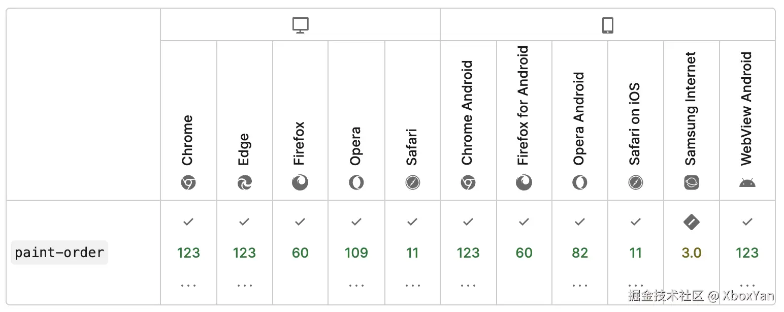Click the desktop platform monitor icon
The image size is (784, 312).
(x=301, y=25)
